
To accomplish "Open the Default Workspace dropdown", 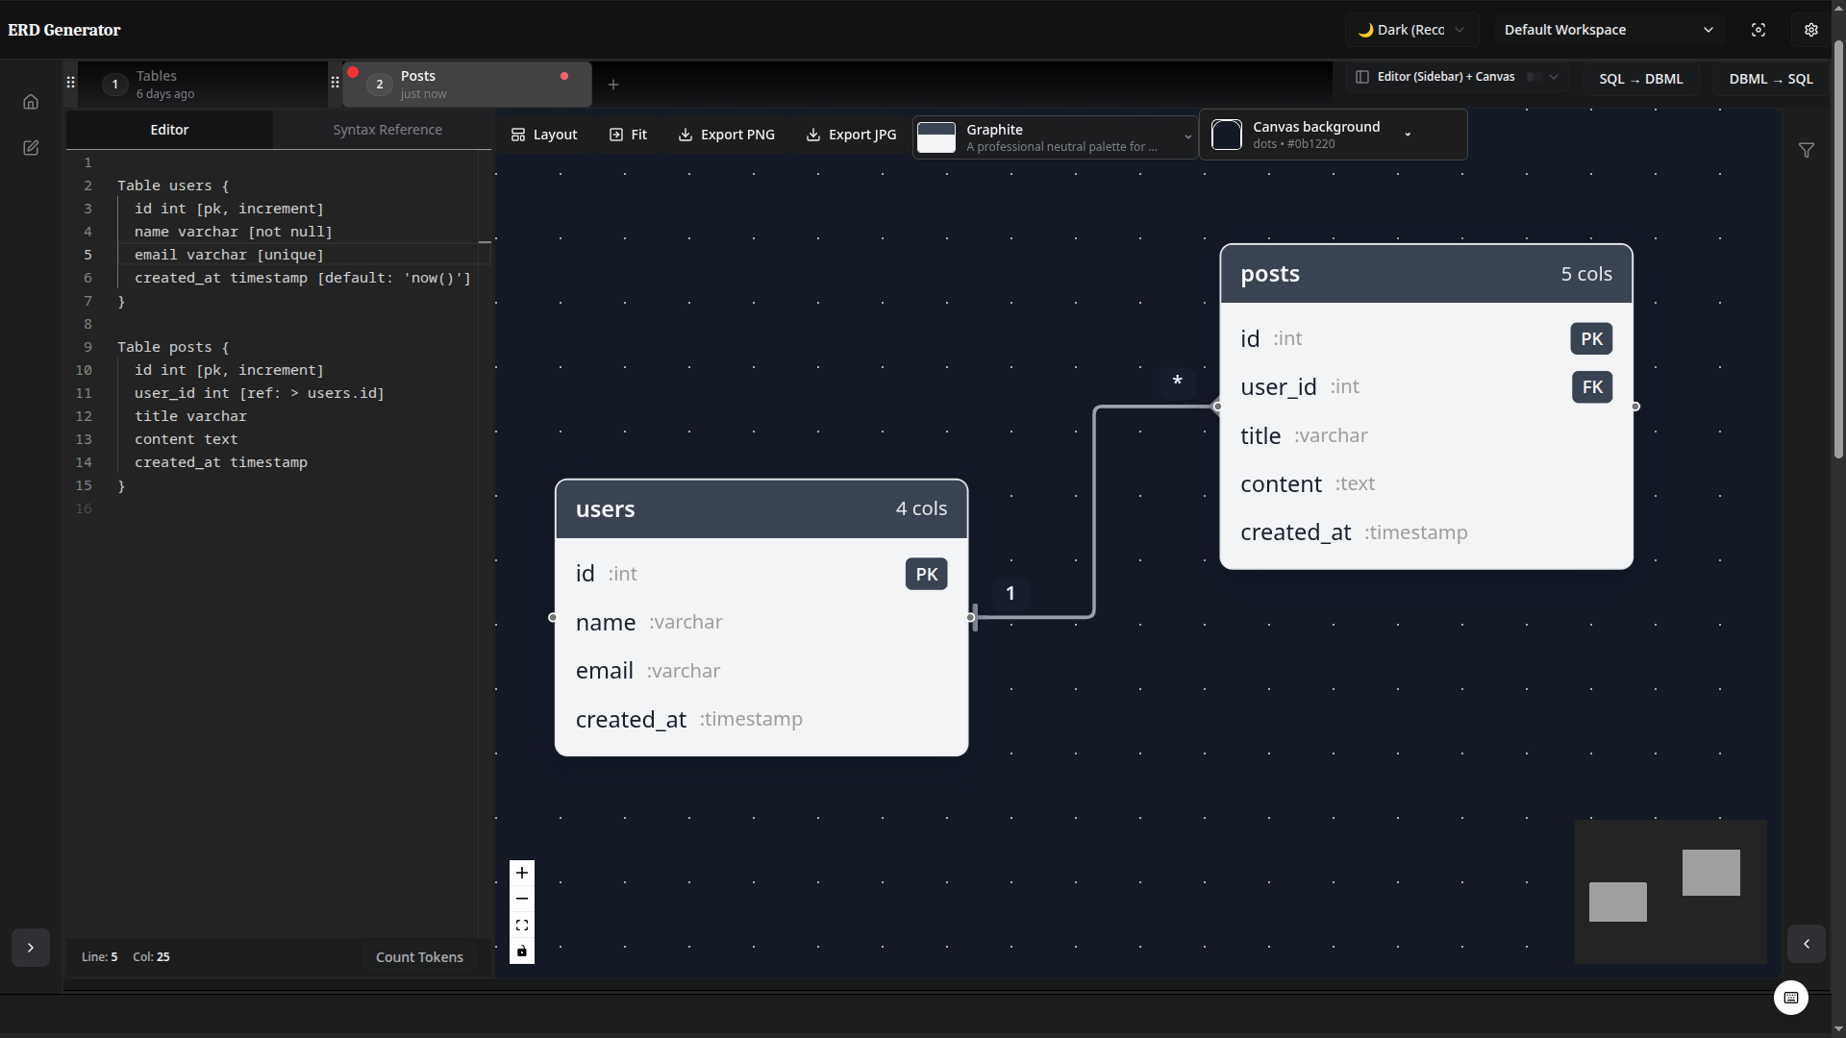I will [x=1608, y=30].
